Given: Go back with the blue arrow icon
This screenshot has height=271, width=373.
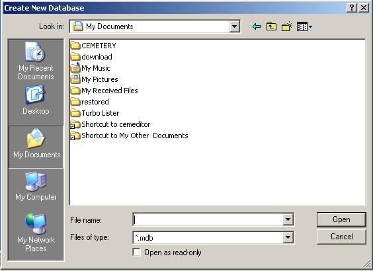Looking at the screenshot, I should (257, 26).
